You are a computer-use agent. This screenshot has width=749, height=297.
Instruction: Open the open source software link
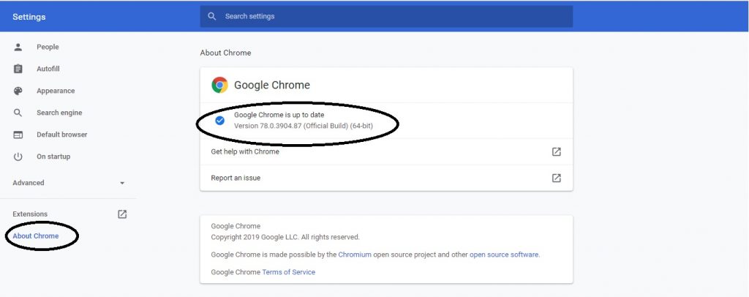[504, 255]
